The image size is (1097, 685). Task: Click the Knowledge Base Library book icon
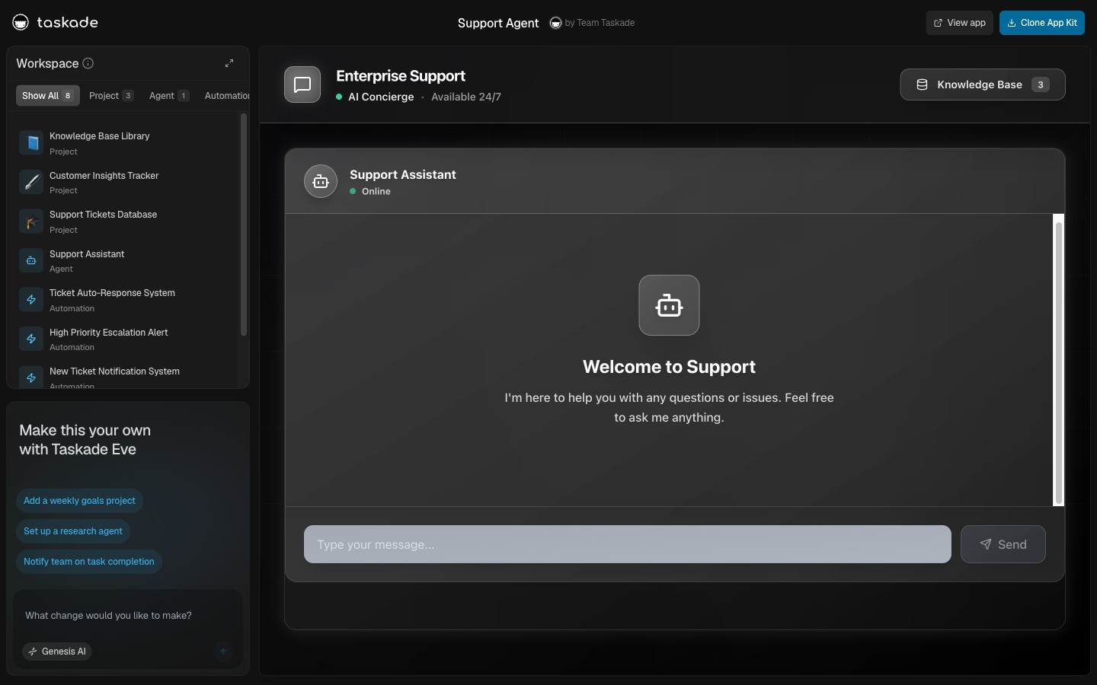pyautogui.click(x=31, y=143)
